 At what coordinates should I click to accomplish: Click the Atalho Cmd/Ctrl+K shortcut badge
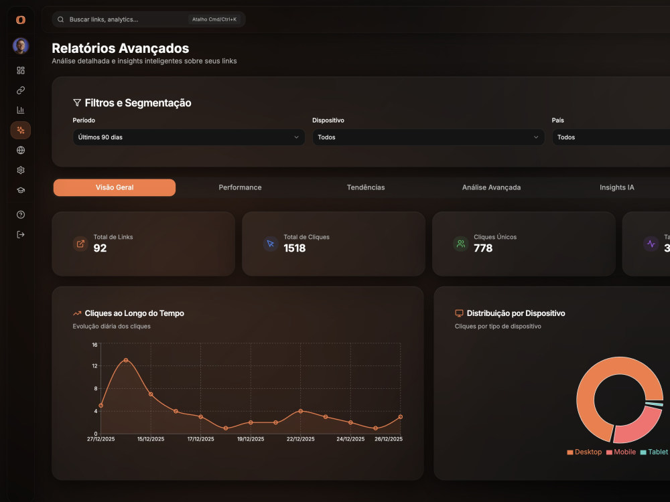click(214, 19)
